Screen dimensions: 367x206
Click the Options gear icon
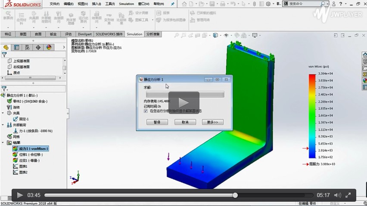268,4
